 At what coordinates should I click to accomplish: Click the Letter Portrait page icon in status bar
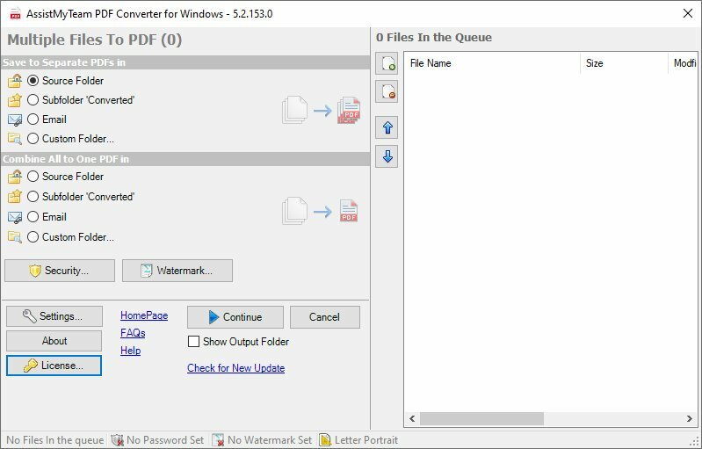click(x=325, y=440)
